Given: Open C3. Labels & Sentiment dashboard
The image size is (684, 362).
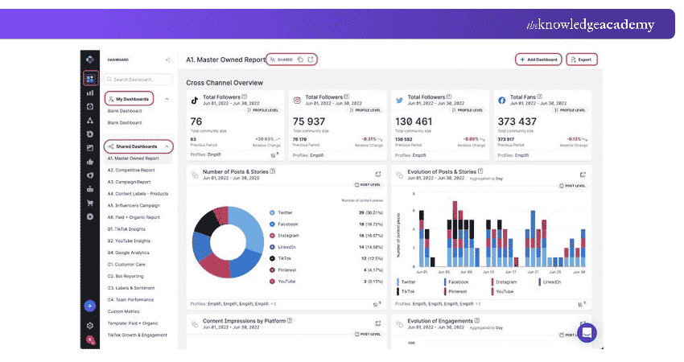Looking at the screenshot, I should tap(131, 288).
